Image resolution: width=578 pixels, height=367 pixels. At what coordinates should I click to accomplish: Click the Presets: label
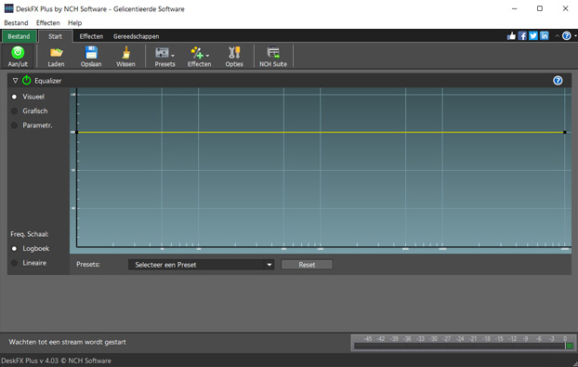pos(88,264)
